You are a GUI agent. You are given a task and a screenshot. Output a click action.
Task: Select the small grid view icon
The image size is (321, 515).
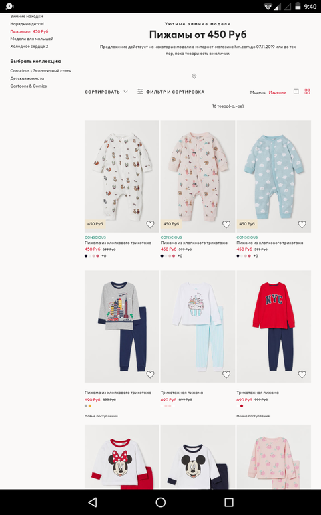pos(307,92)
